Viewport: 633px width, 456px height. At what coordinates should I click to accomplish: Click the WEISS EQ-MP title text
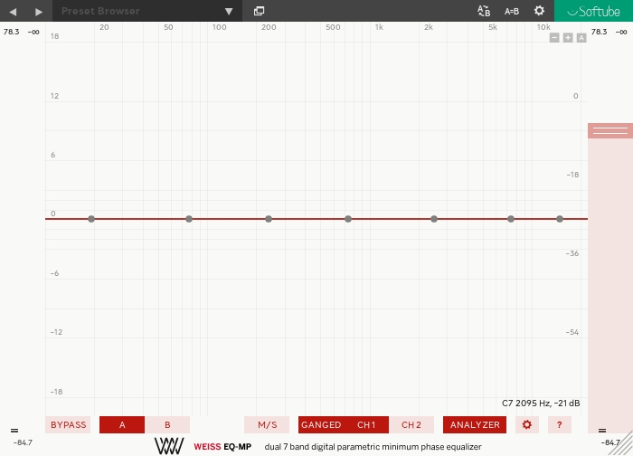[222, 447]
